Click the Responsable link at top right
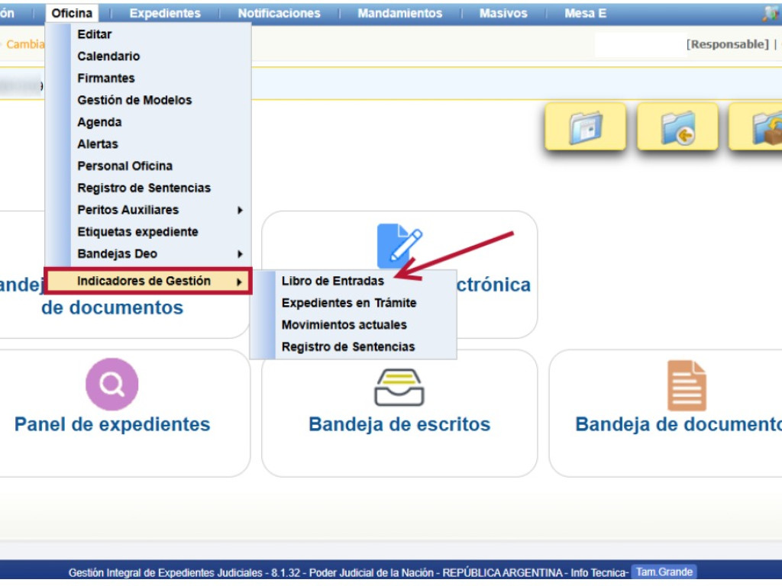Viewport: 782px width, 586px height. (727, 43)
